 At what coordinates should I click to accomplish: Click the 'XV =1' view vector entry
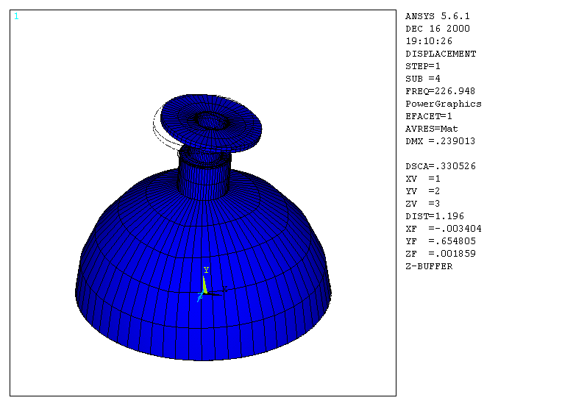tap(422, 179)
